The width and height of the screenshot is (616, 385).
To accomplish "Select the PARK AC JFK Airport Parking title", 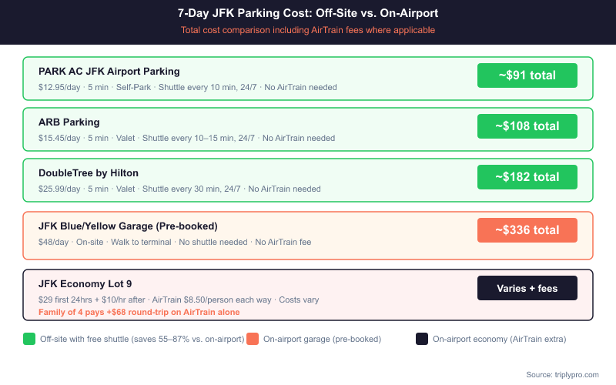I will pos(109,71).
